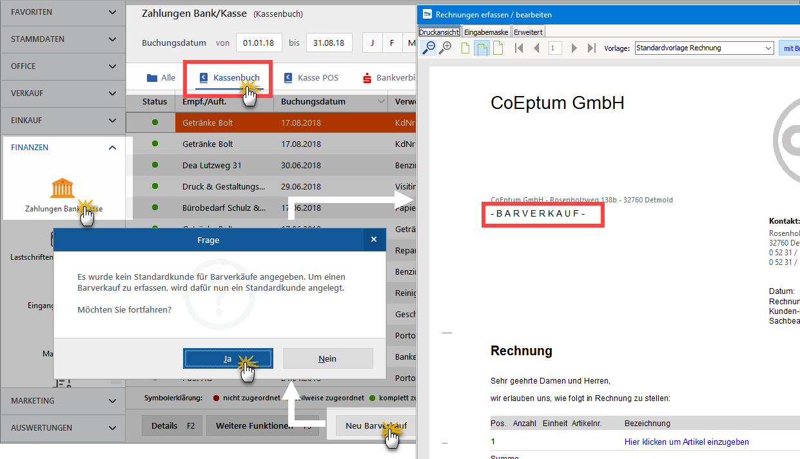800x459 pixels.
Task: Click the Details F2 button
Action: [172, 425]
